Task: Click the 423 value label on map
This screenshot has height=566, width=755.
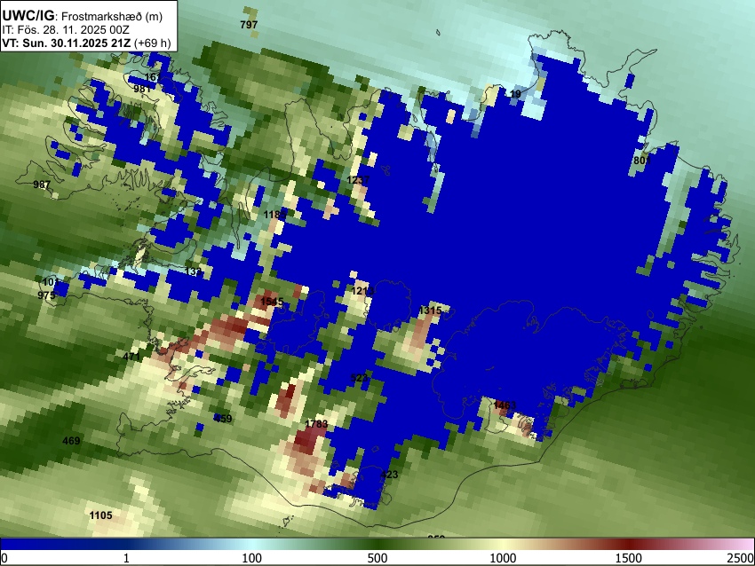Action: 389,475
